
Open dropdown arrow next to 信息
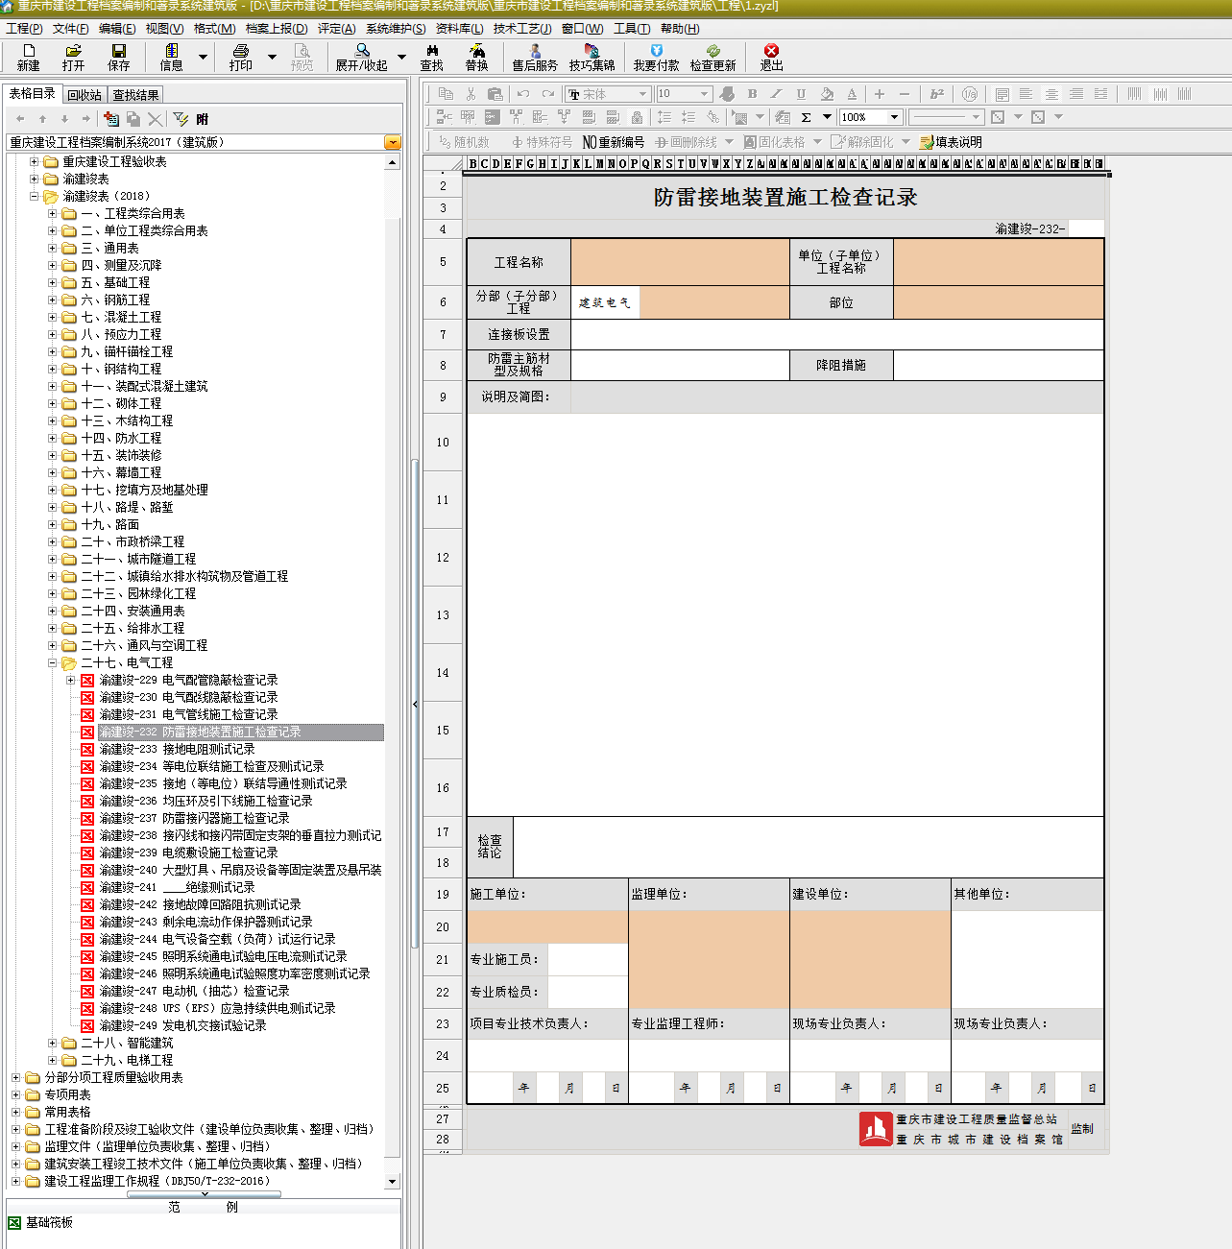coord(203,58)
